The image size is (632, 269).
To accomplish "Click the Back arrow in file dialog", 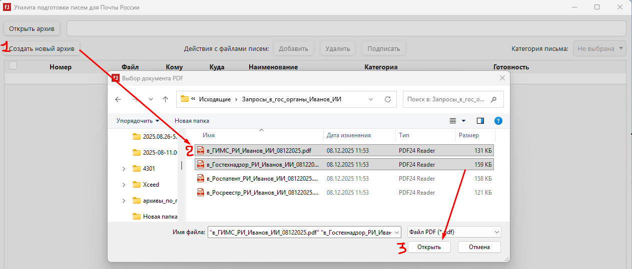I will (x=118, y=99).
